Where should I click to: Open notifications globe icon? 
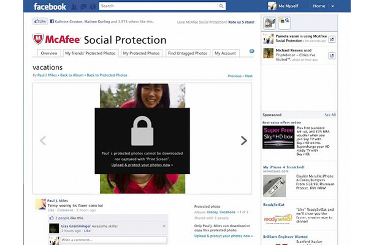pos(93,7)
